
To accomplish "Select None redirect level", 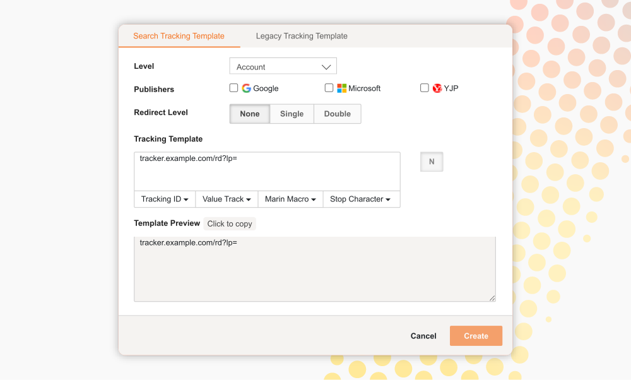I will pos(249,114).
